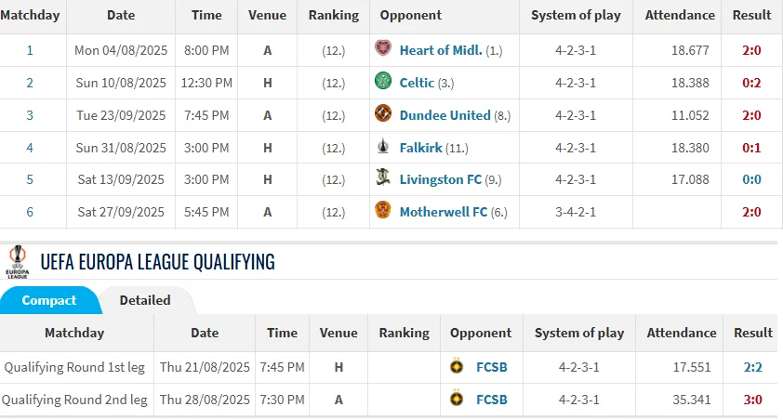Screen dimensions: 783x420
Task: Open the 3:0 result against FCSB
Action: click(752, 400)
